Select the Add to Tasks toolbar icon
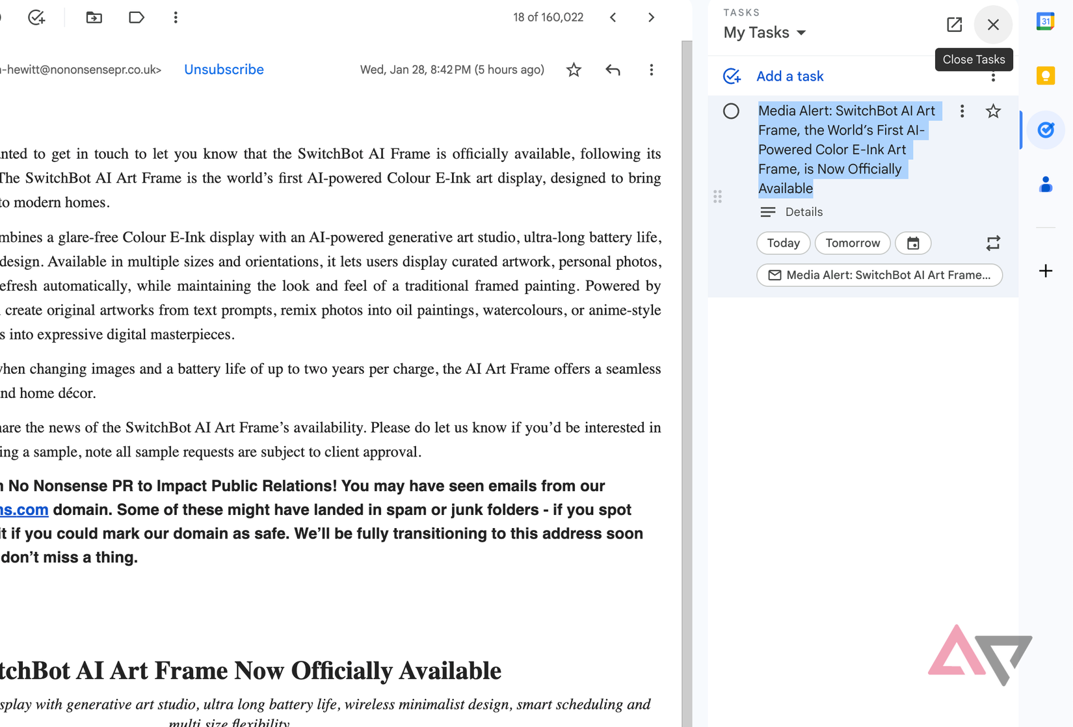Image resolution: width=1073 pixels, height=727 pixels. click(x=36, y=18)
